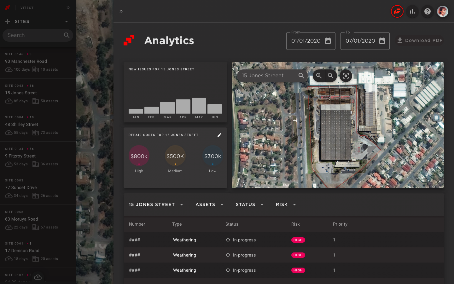Zoom out on the map
Image resolution: width=454 pixels, height=284 pixels.
coord(331,76)
